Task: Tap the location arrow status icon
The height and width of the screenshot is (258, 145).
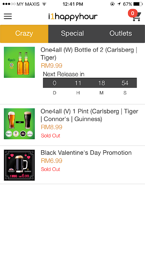Action: (119, 4)
